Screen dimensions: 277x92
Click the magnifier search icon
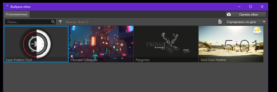(x=53, y=22)
